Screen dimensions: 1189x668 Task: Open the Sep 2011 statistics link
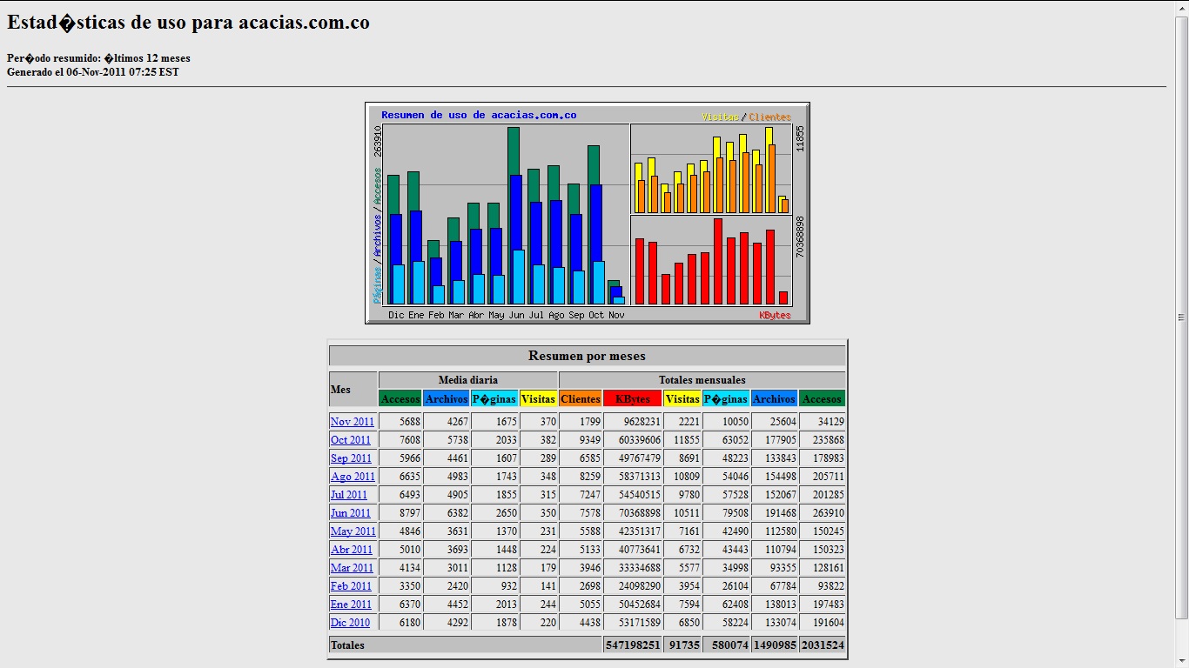tap(351, 458)
